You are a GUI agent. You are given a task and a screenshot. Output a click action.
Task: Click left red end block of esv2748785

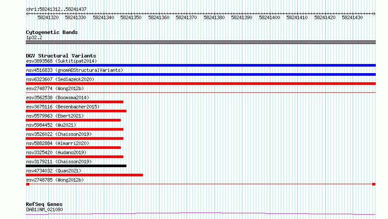tap(27, 184)
